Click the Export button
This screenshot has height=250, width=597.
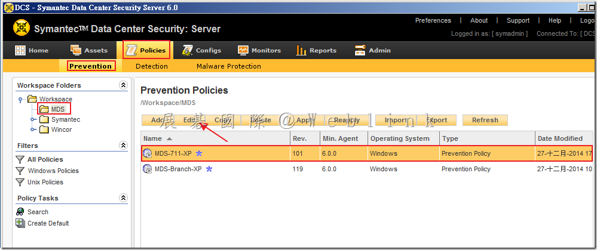tap(437, 120)
